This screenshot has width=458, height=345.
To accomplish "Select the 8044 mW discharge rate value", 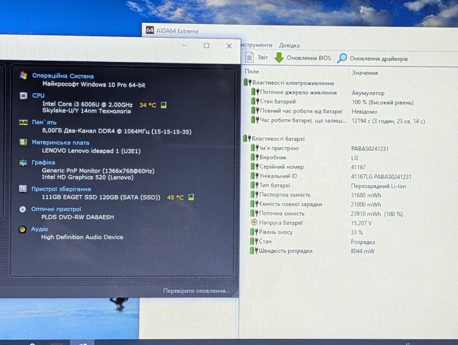I will [x=362, y=251].
